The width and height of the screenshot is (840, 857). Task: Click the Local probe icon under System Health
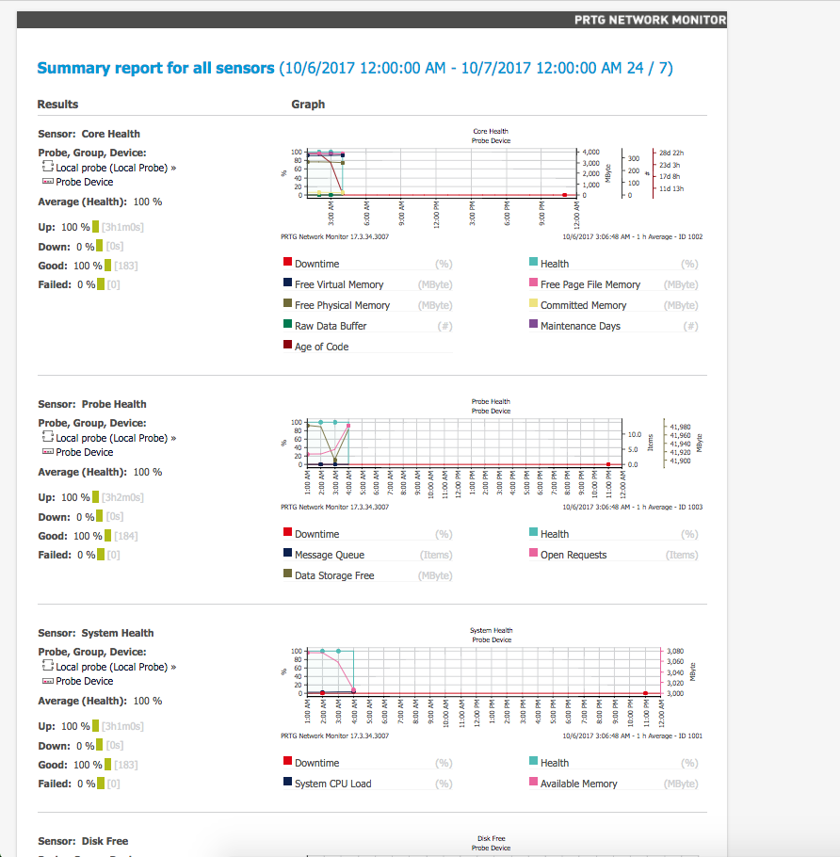tap(48, 665)
